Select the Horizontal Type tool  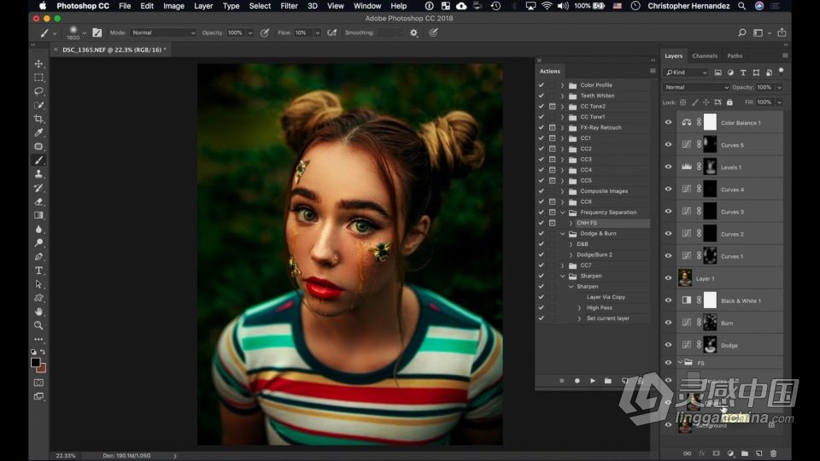pyautogui.click(x=38, y=271)
